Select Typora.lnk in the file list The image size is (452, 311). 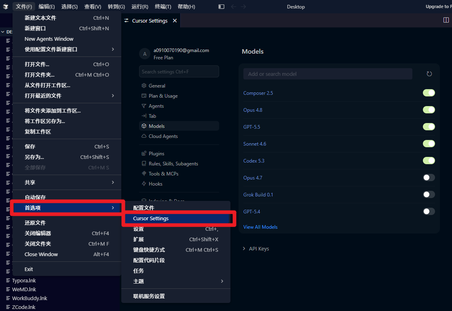point(24,280)
